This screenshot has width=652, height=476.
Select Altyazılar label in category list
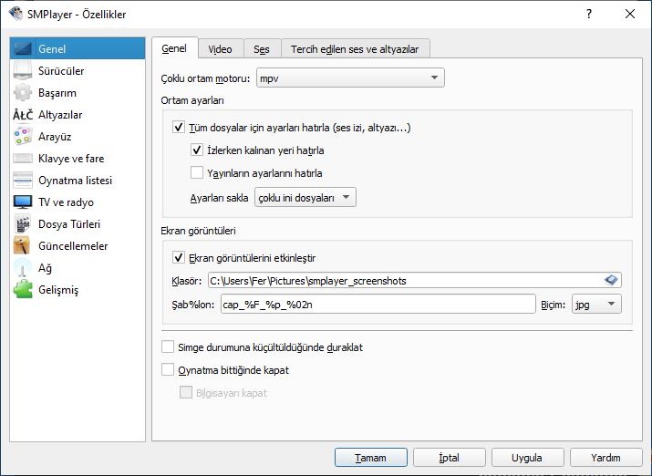point(60,115)
